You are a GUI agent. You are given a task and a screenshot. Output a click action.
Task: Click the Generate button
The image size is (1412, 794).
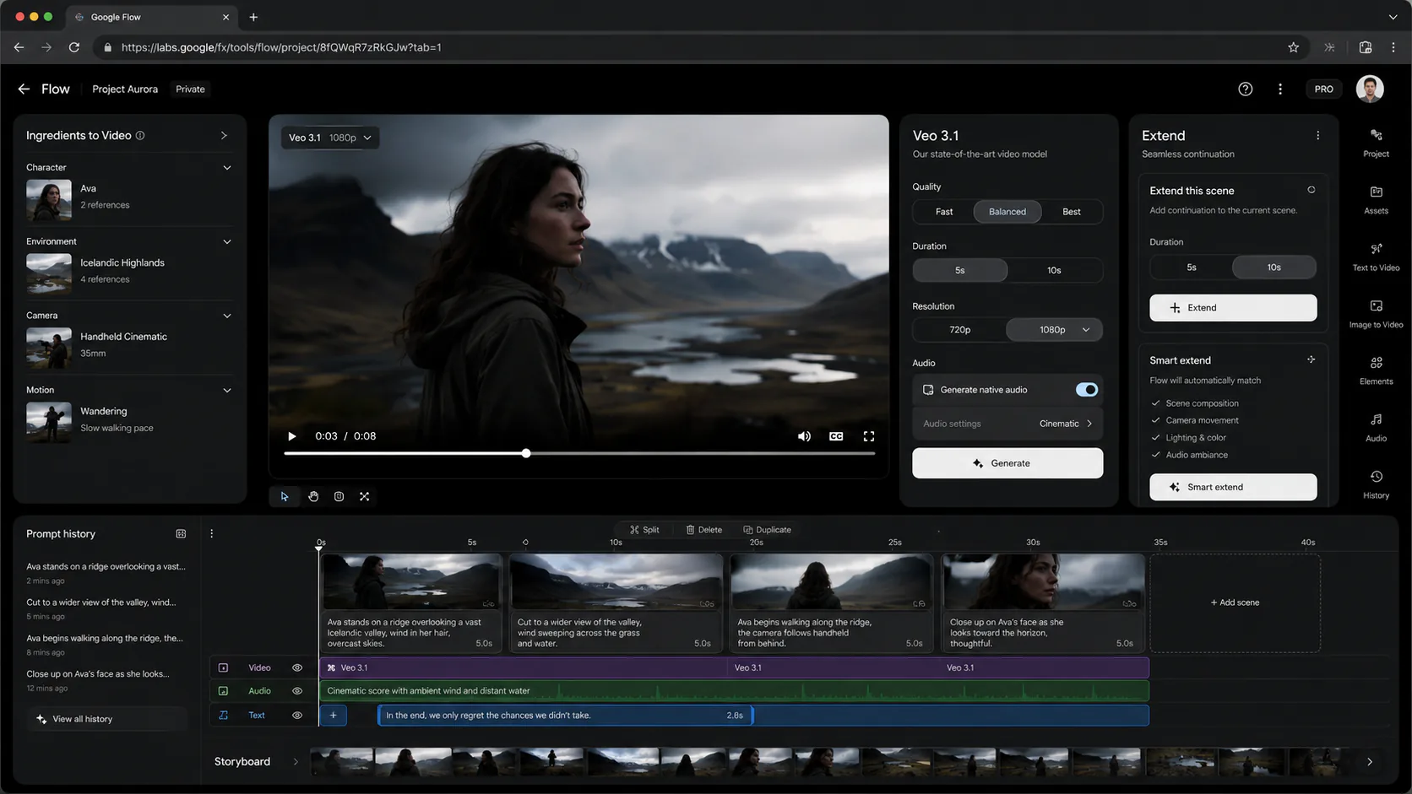click(x=1007, y=463)
